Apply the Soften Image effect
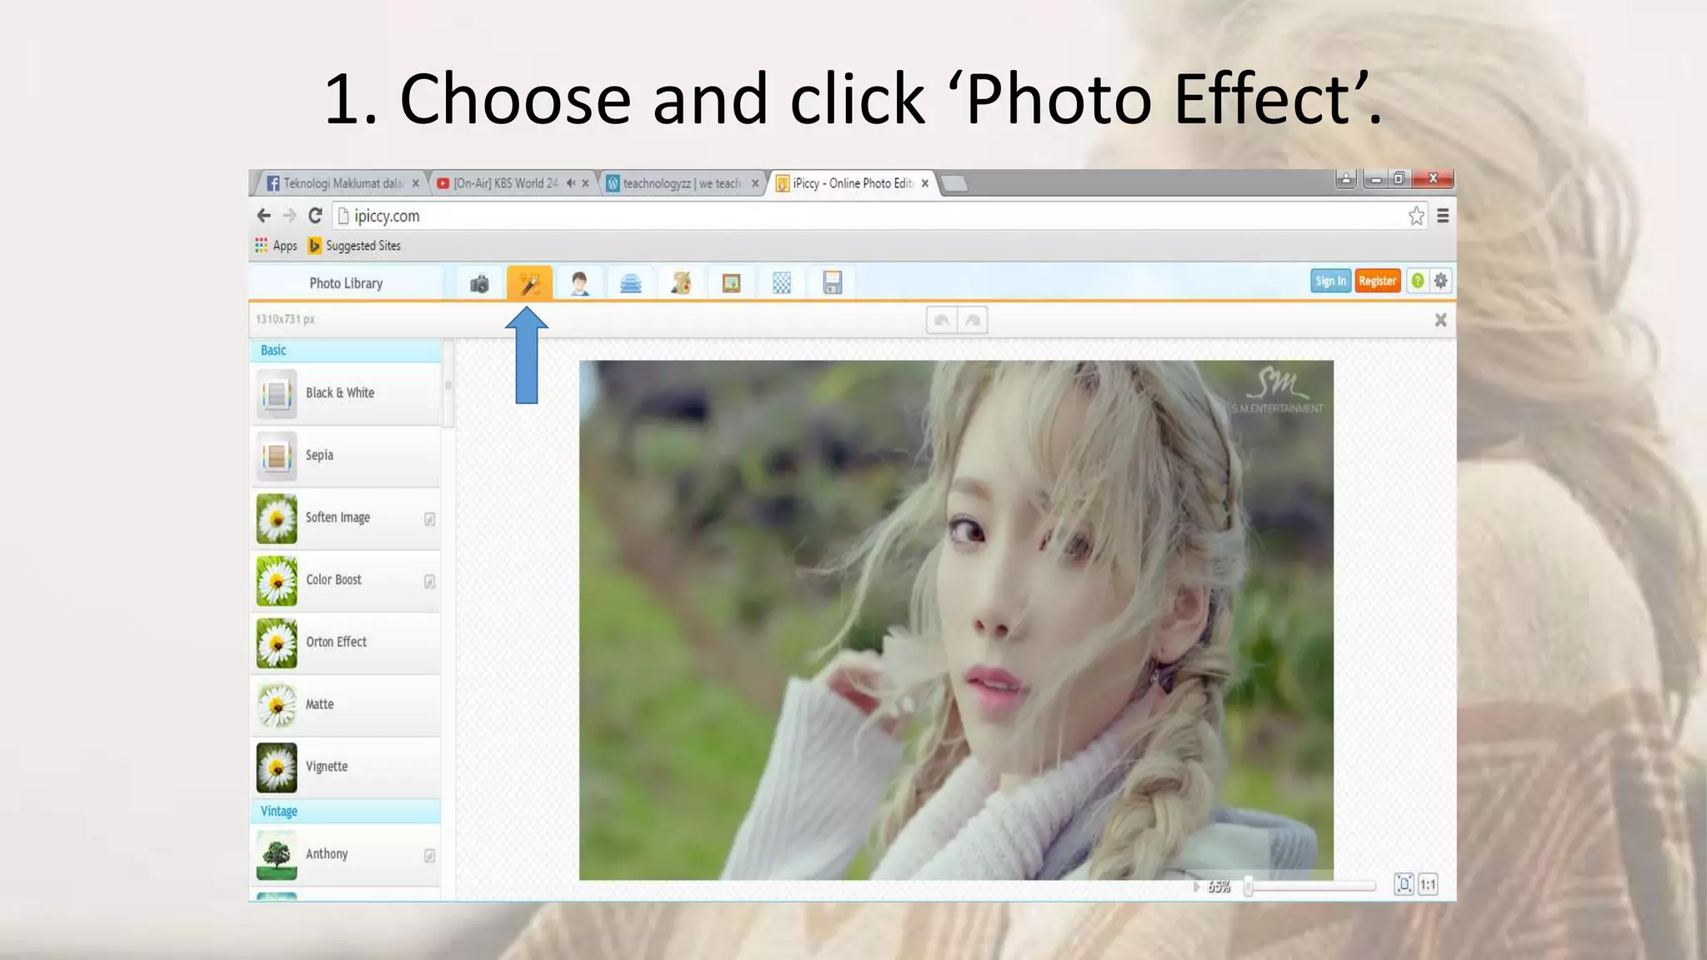 pos(345,518)
